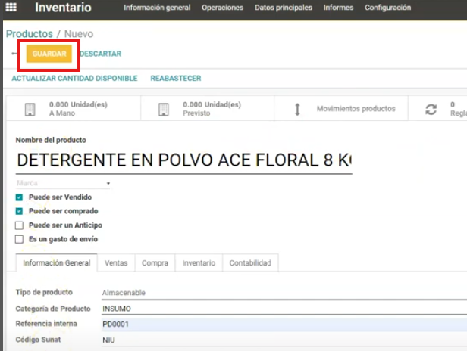The height and width of the screenshot is (351, 467).
Task: Open Informes menu
Action: coord(338,8)
